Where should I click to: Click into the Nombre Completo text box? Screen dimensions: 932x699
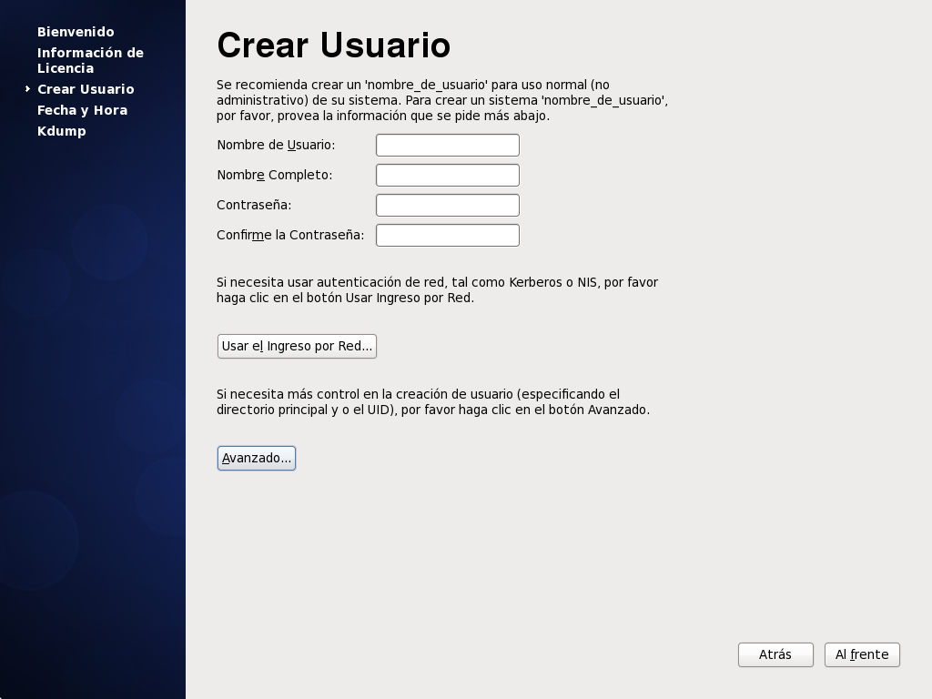tap(447, 176)
